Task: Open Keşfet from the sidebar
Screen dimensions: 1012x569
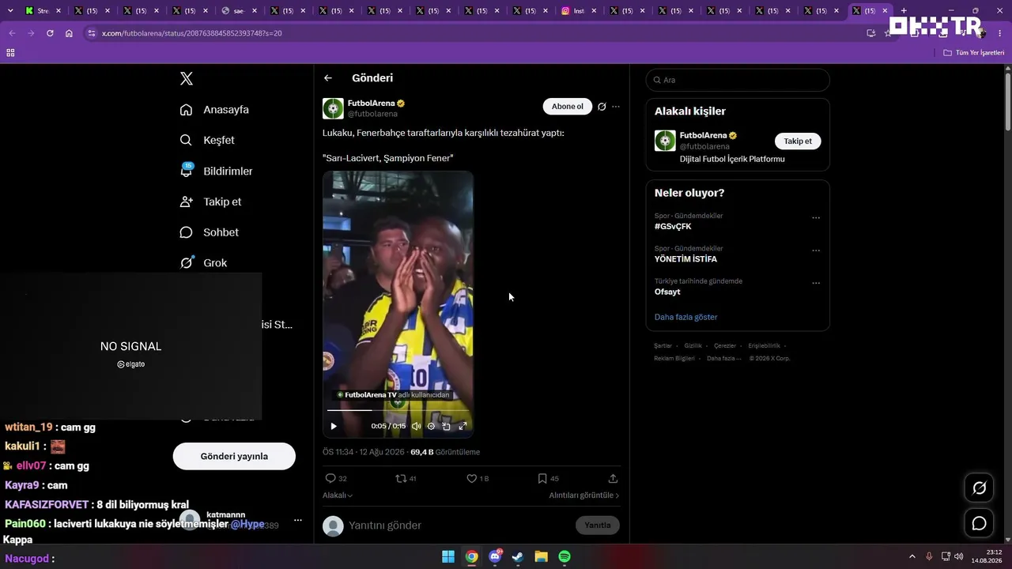Action: click(x=207, y=140)
